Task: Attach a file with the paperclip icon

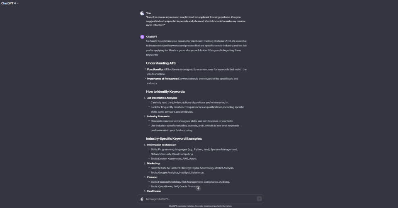Action: click(142, 199)
